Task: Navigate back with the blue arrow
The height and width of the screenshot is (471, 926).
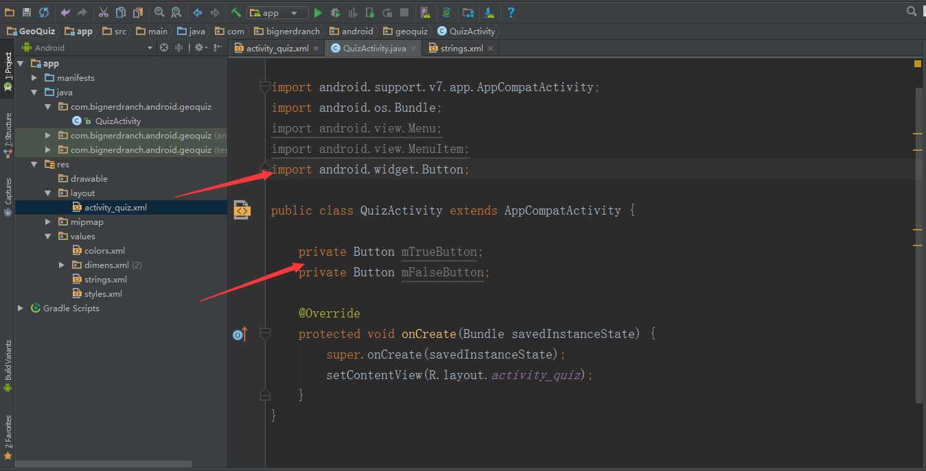Action: pos(198,12)
